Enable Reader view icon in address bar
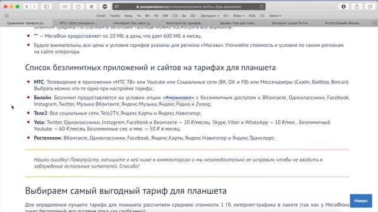Image resolution: width=378 pixels, height=212 pixels. point(117,6)
